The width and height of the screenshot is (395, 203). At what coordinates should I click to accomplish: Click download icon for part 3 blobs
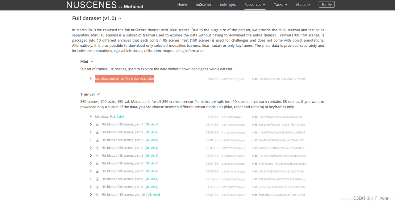pos(97,140)
